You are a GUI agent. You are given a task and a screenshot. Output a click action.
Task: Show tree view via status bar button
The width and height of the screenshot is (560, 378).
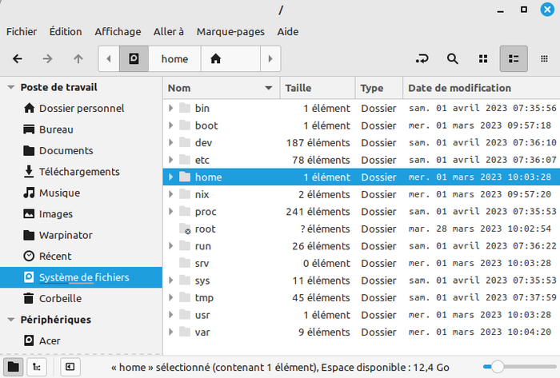click(37, 367)
